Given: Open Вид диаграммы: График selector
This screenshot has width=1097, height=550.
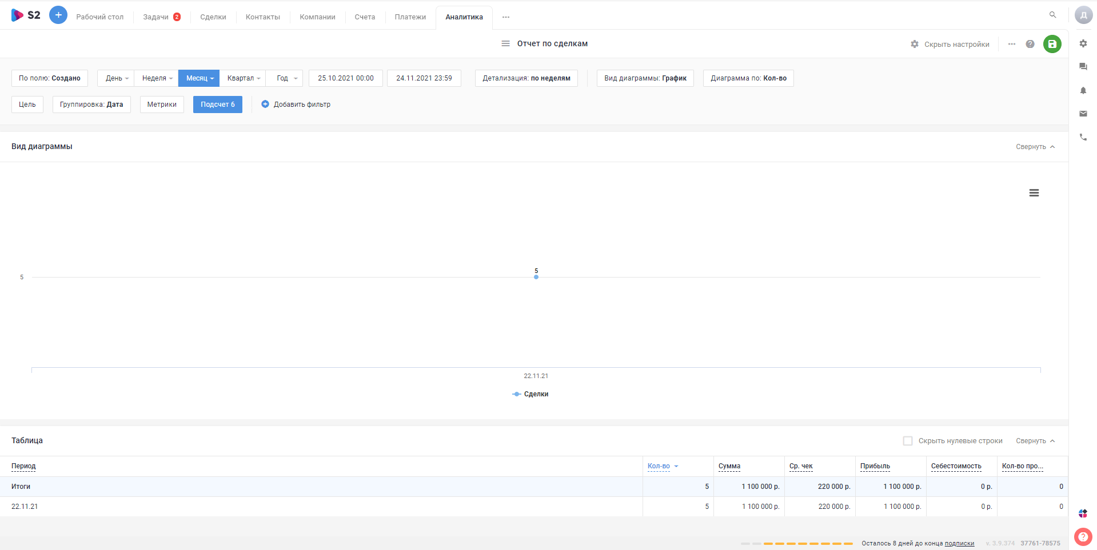Looking at the screenshot, I should pyautogui.click(x=645, y=78).
